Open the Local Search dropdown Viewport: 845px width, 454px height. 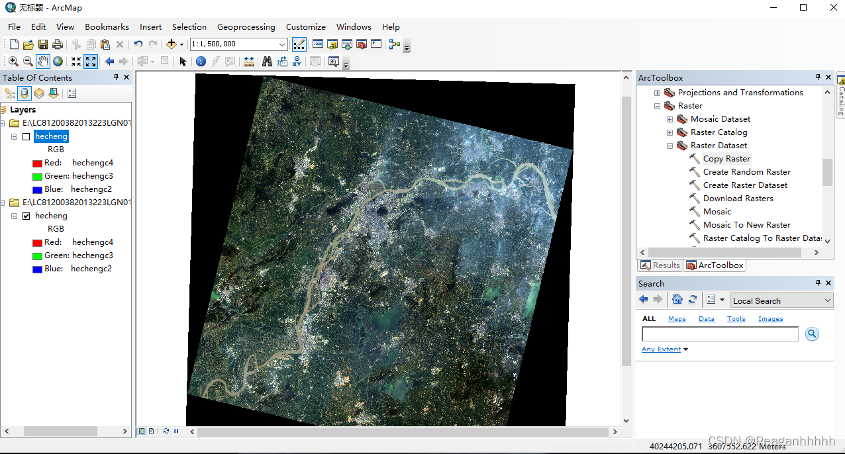tap(828, 300)
